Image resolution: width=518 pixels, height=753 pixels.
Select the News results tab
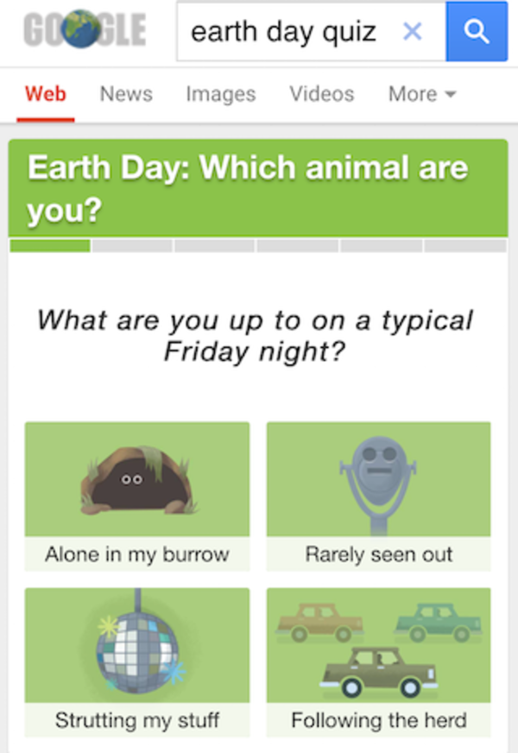(x=126, y=94)
